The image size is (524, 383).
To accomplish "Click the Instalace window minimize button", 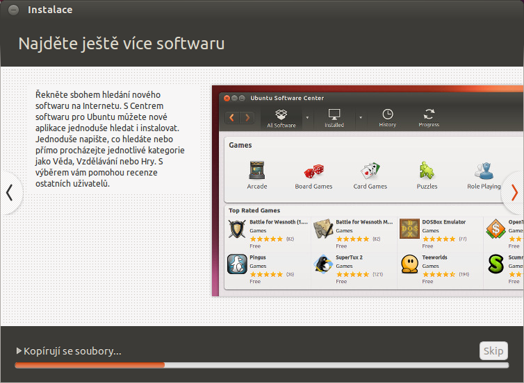I will click(13, 10).
